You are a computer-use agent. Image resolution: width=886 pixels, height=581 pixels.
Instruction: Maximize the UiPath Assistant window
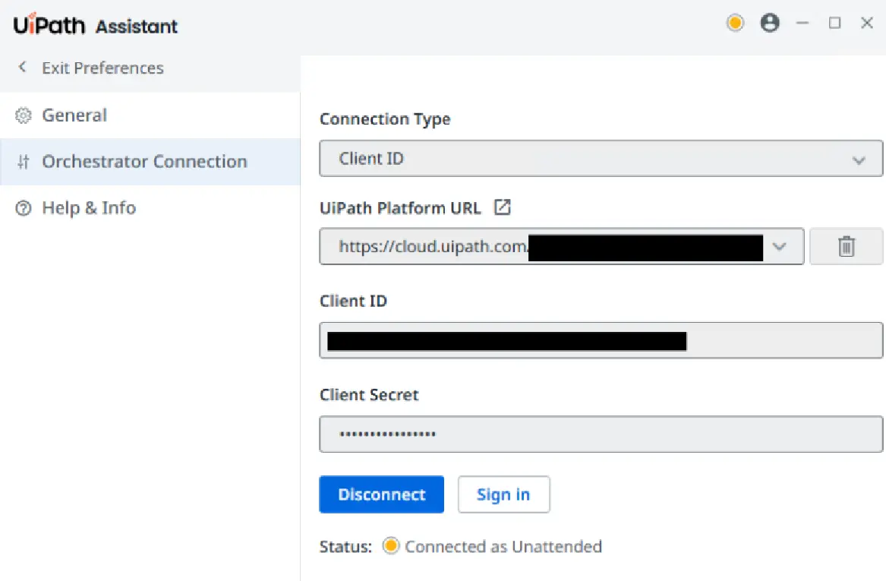[x=834, y=24]
